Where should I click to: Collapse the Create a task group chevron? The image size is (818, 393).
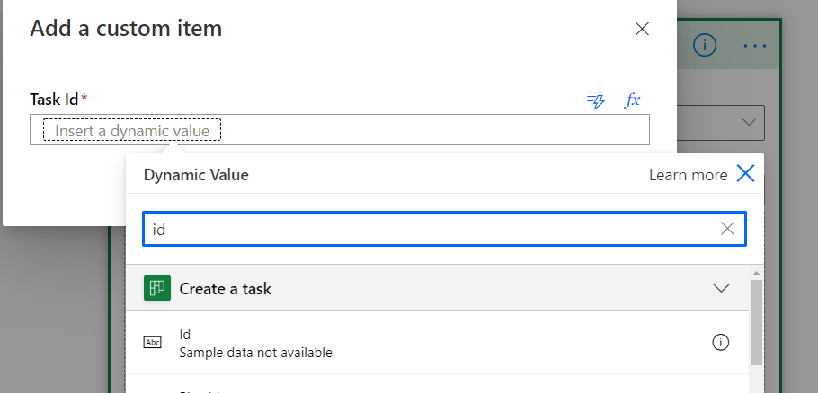click(x=721, y=288)
